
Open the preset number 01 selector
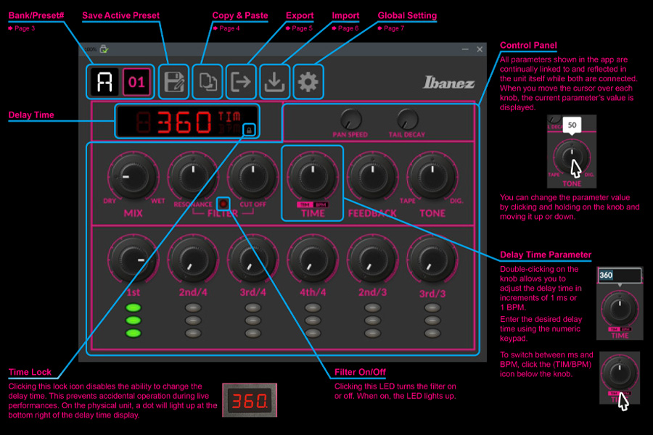click(136, 82)
